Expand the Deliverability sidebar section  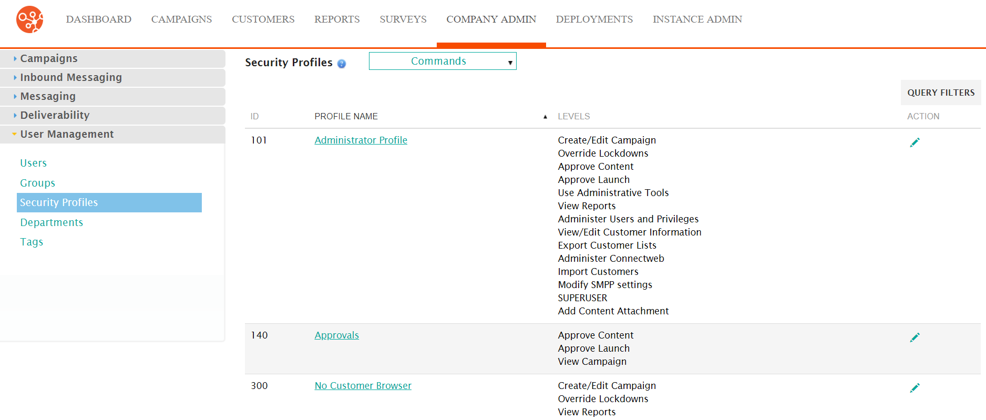[55, 115]
